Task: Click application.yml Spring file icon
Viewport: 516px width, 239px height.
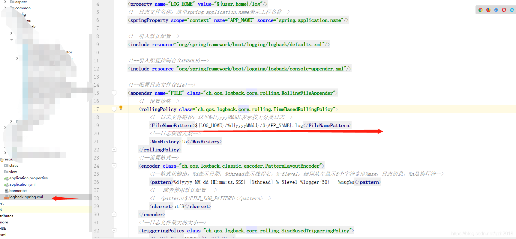Action: (6, 185)
